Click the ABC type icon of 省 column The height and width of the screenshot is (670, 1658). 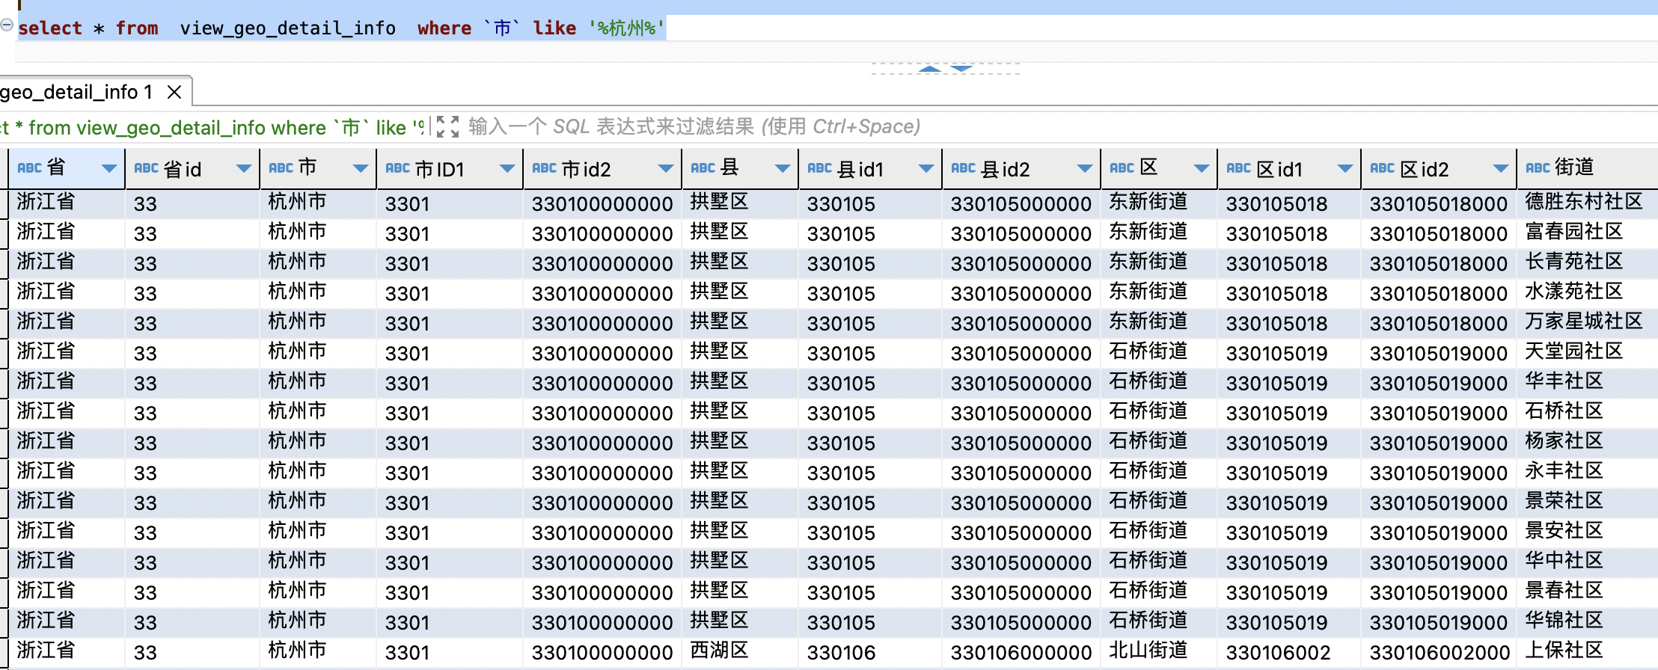[x=29, y=168]
